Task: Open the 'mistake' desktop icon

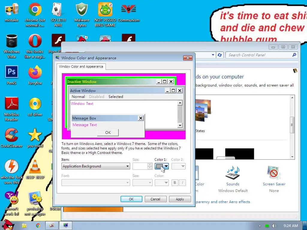Action: tap(11, 13)
